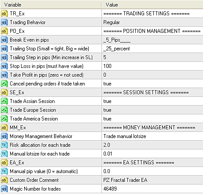Click the string icon beside TR_Ex

point(4,14)
